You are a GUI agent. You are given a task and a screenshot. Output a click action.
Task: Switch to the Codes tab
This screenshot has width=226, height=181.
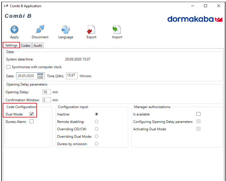point(25,45)
